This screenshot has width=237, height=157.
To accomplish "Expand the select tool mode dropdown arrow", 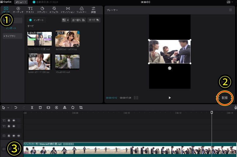I will tap(8, 108).
